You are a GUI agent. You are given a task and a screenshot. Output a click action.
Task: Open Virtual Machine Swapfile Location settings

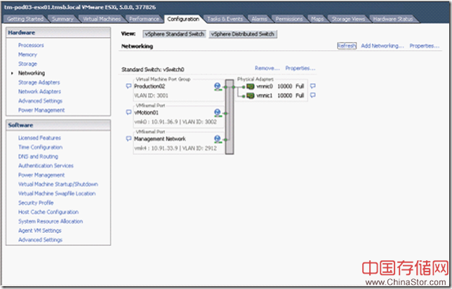click(x=57, y=194)
